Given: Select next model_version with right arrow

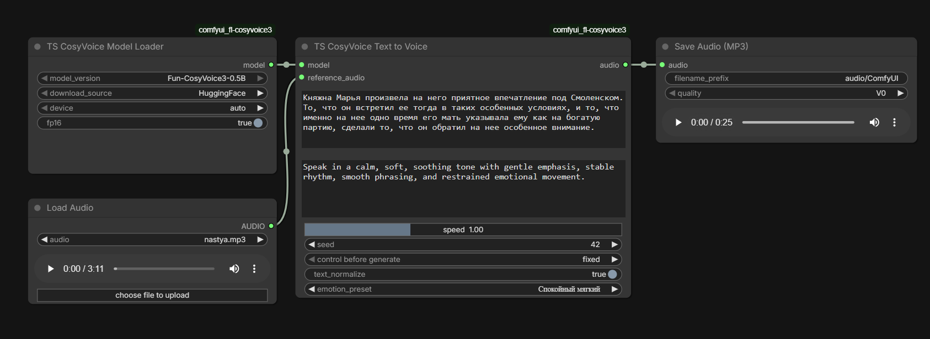Looking at the screenshot, I should coord(260,78).
